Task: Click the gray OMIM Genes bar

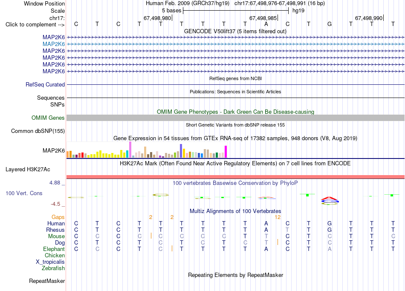Action: tap(235, 118)
